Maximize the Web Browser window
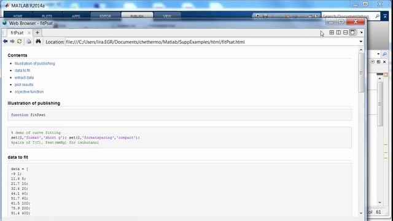393x221 pixels. tap(341, 22)
